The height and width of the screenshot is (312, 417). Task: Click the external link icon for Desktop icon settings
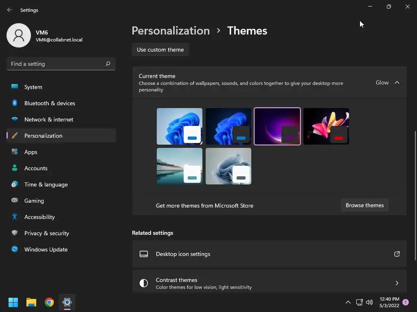click(x=397, y=254)
